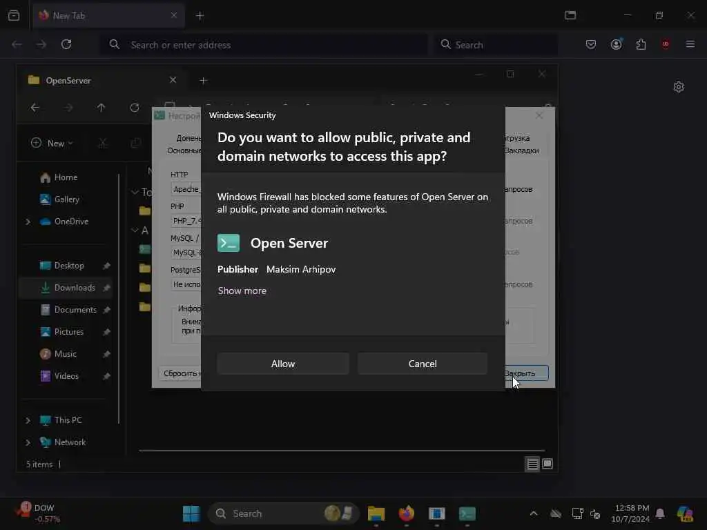The height and width of the screenshot is (530, 707).
Task: Show hidden system tray icons
Action: pyautogui.click(x=534, y=513)
